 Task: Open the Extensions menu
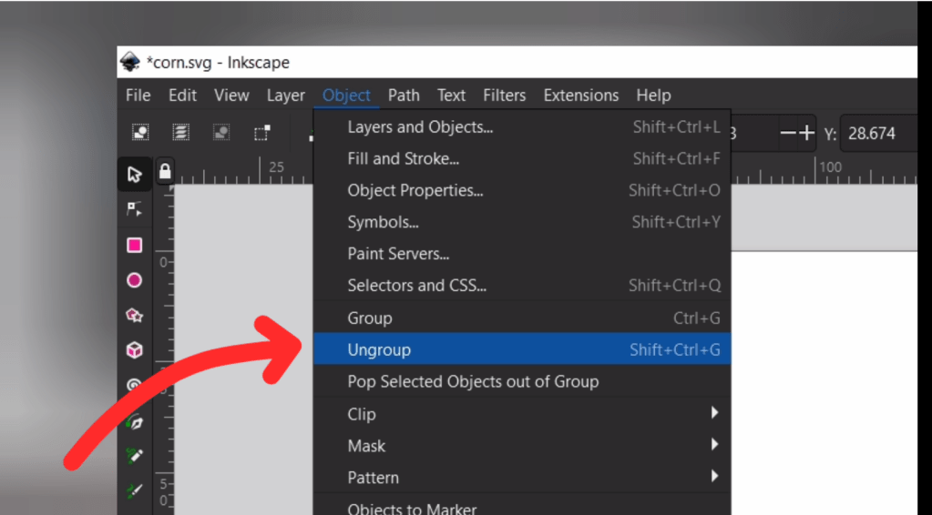(580, 96)
